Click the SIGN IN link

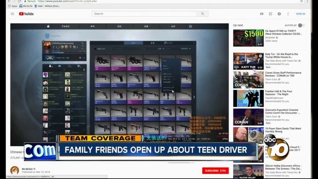click(x=301, y=14)
